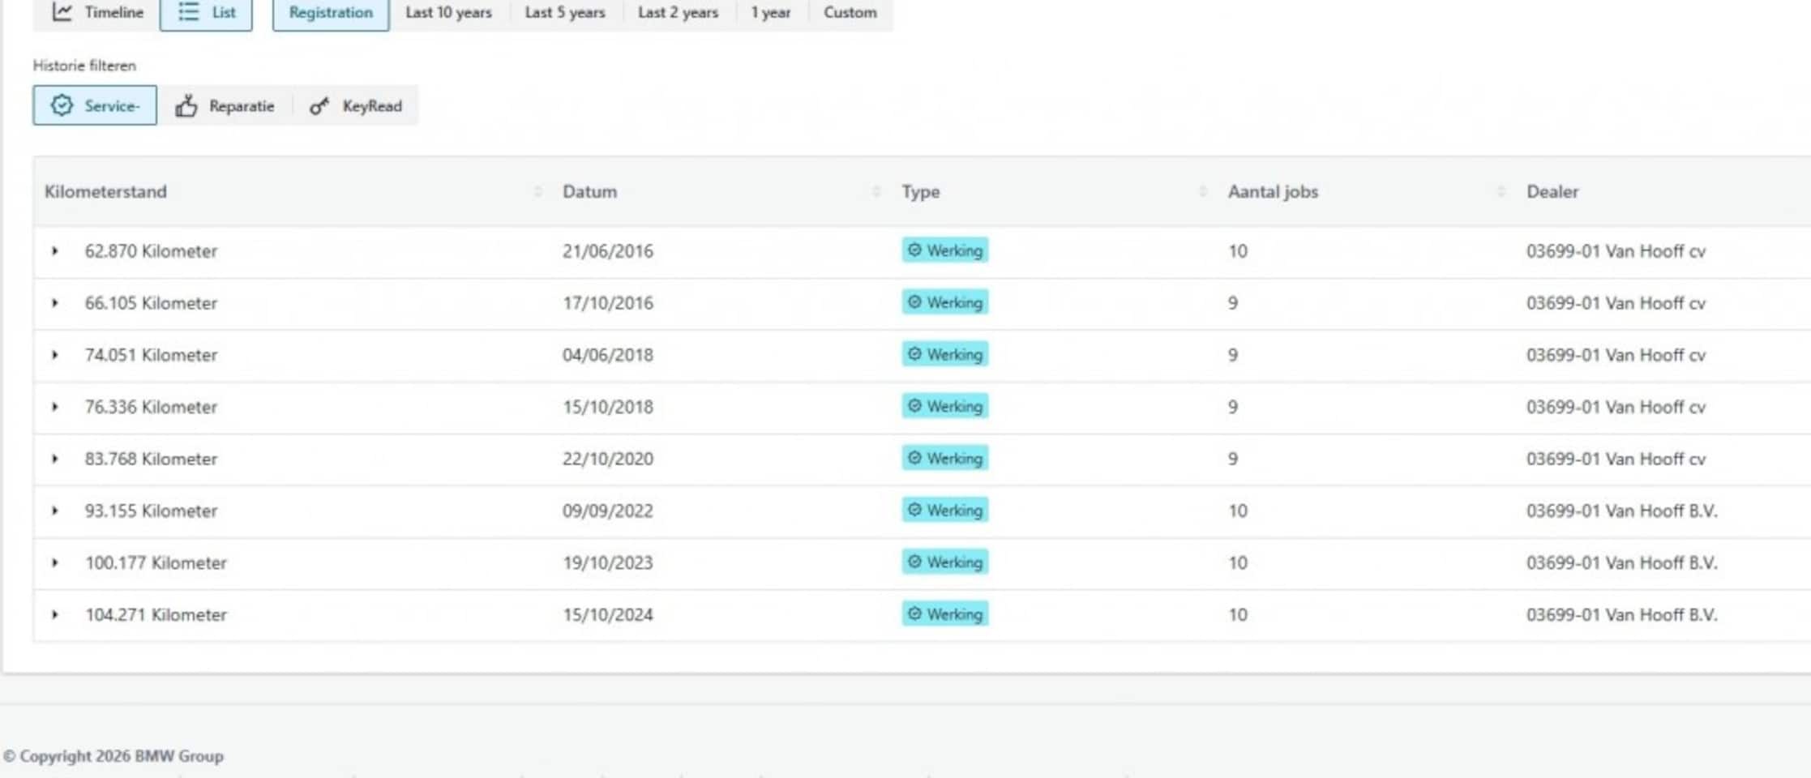
Task: Click the Datum column sort icon
Action: coord(876,192)
